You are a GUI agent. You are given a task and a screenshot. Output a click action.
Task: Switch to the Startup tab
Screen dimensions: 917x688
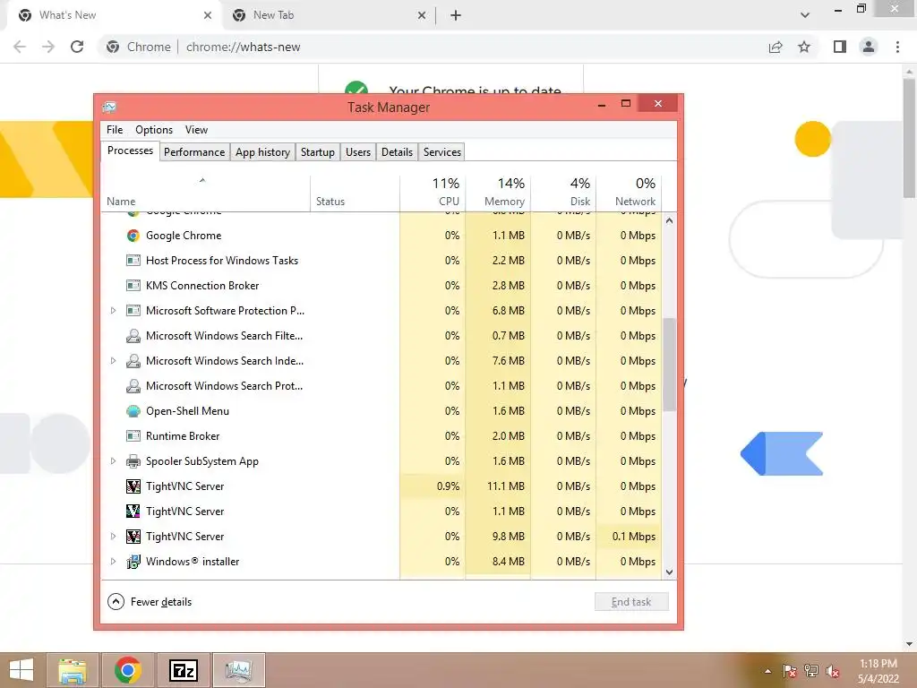point(318,152)
